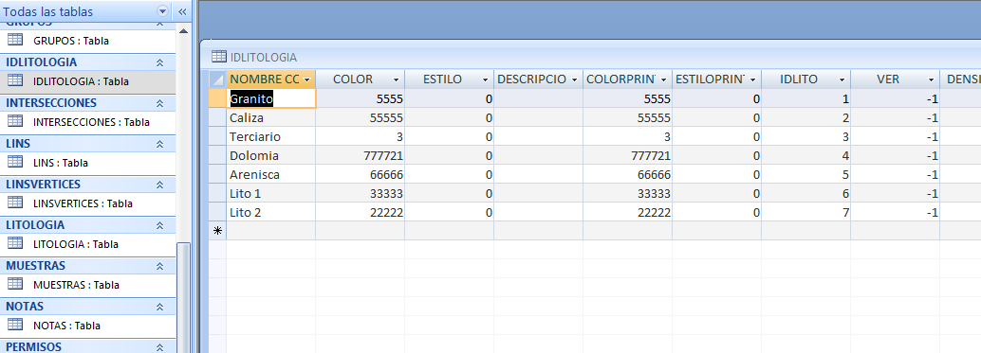This screenshot has height=353, width=981.
Task: Click COLORPRINT value 33333 in Lito 1 row
Action: [627, 193]
